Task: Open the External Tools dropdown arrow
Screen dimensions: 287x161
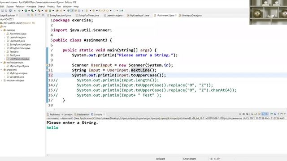Action: point(42,11)
